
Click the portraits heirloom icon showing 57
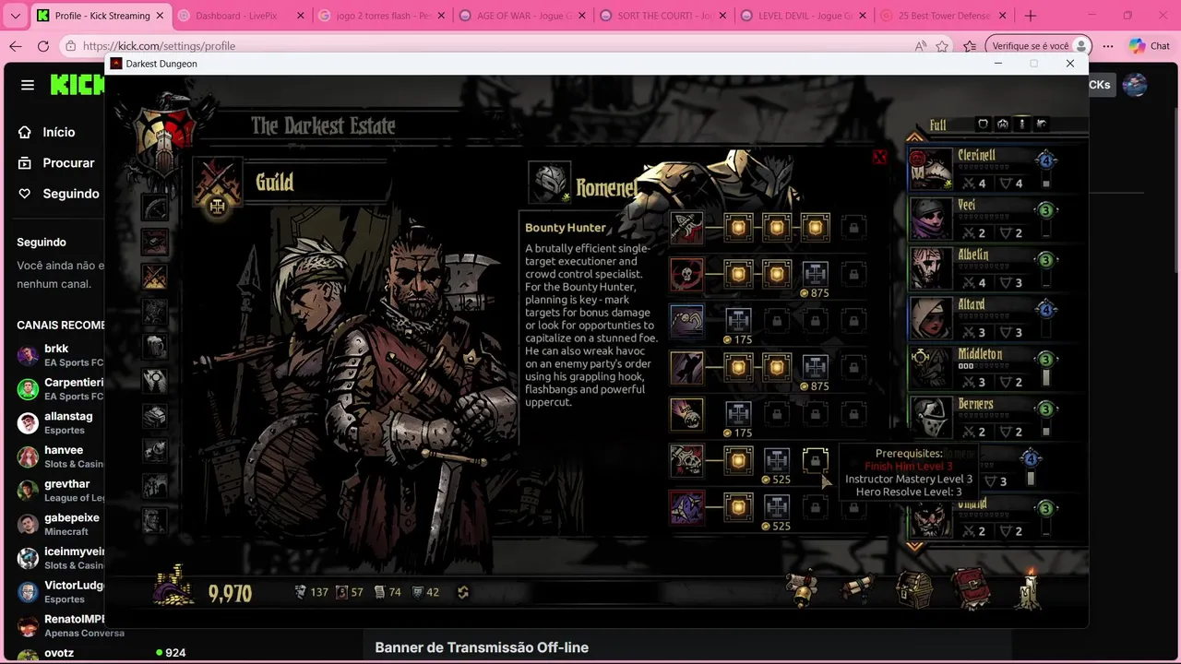coord(342,592)
